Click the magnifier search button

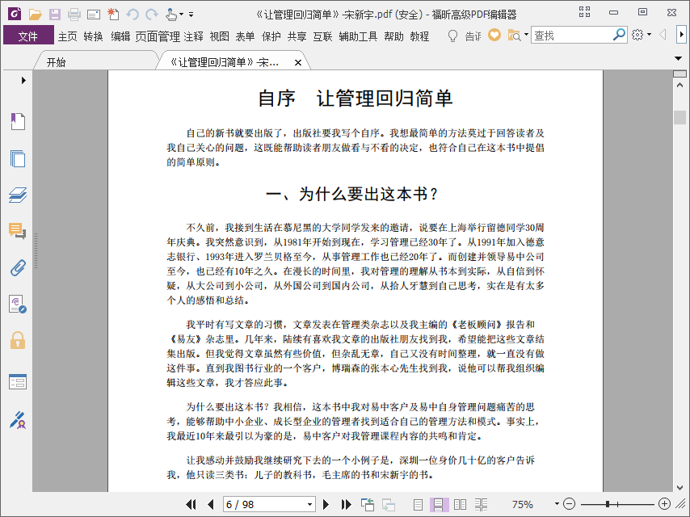point(619,35)
